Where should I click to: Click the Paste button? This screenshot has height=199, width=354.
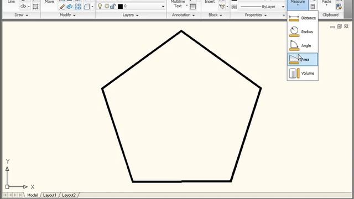pos(326,3)
